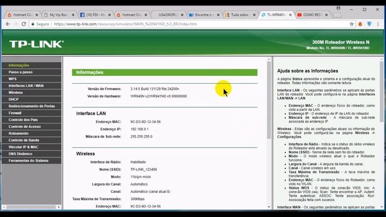Close the Tudo sobre tab
This screenshot has height=217, width=386.
click(255, 15)
